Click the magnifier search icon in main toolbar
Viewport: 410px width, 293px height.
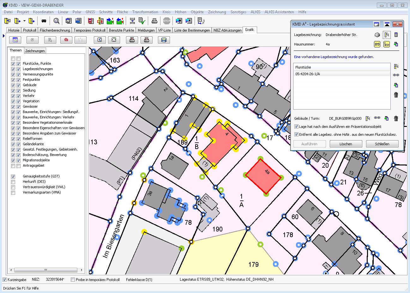[57, 21]
